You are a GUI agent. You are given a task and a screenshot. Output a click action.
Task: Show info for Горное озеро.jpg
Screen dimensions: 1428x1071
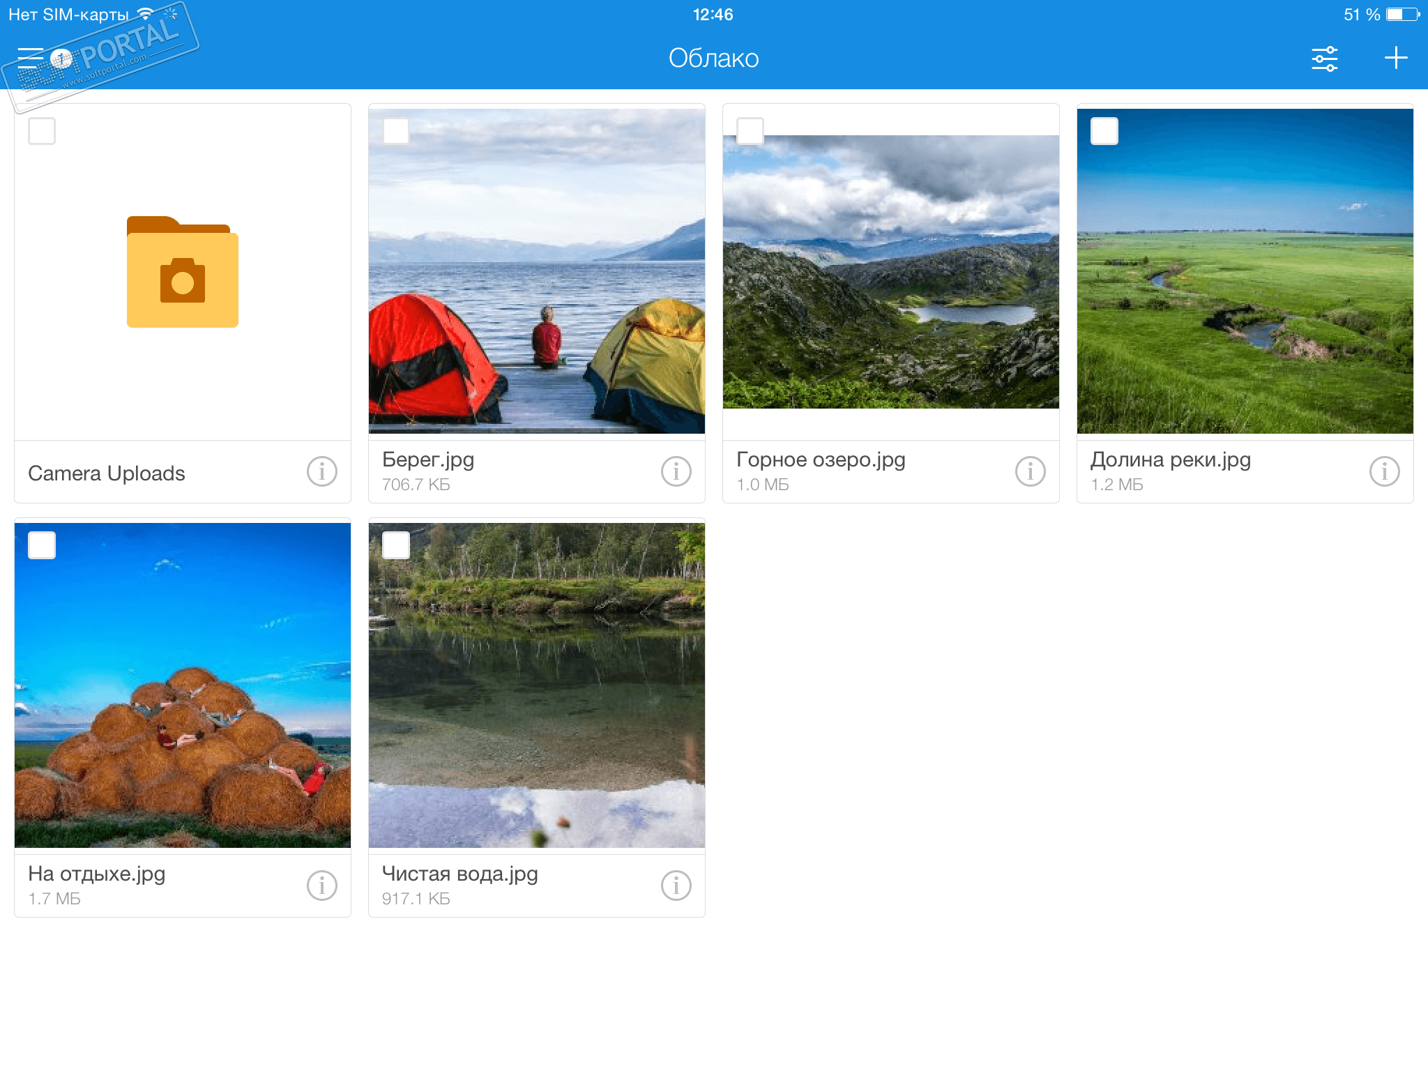click(1030, 472)
